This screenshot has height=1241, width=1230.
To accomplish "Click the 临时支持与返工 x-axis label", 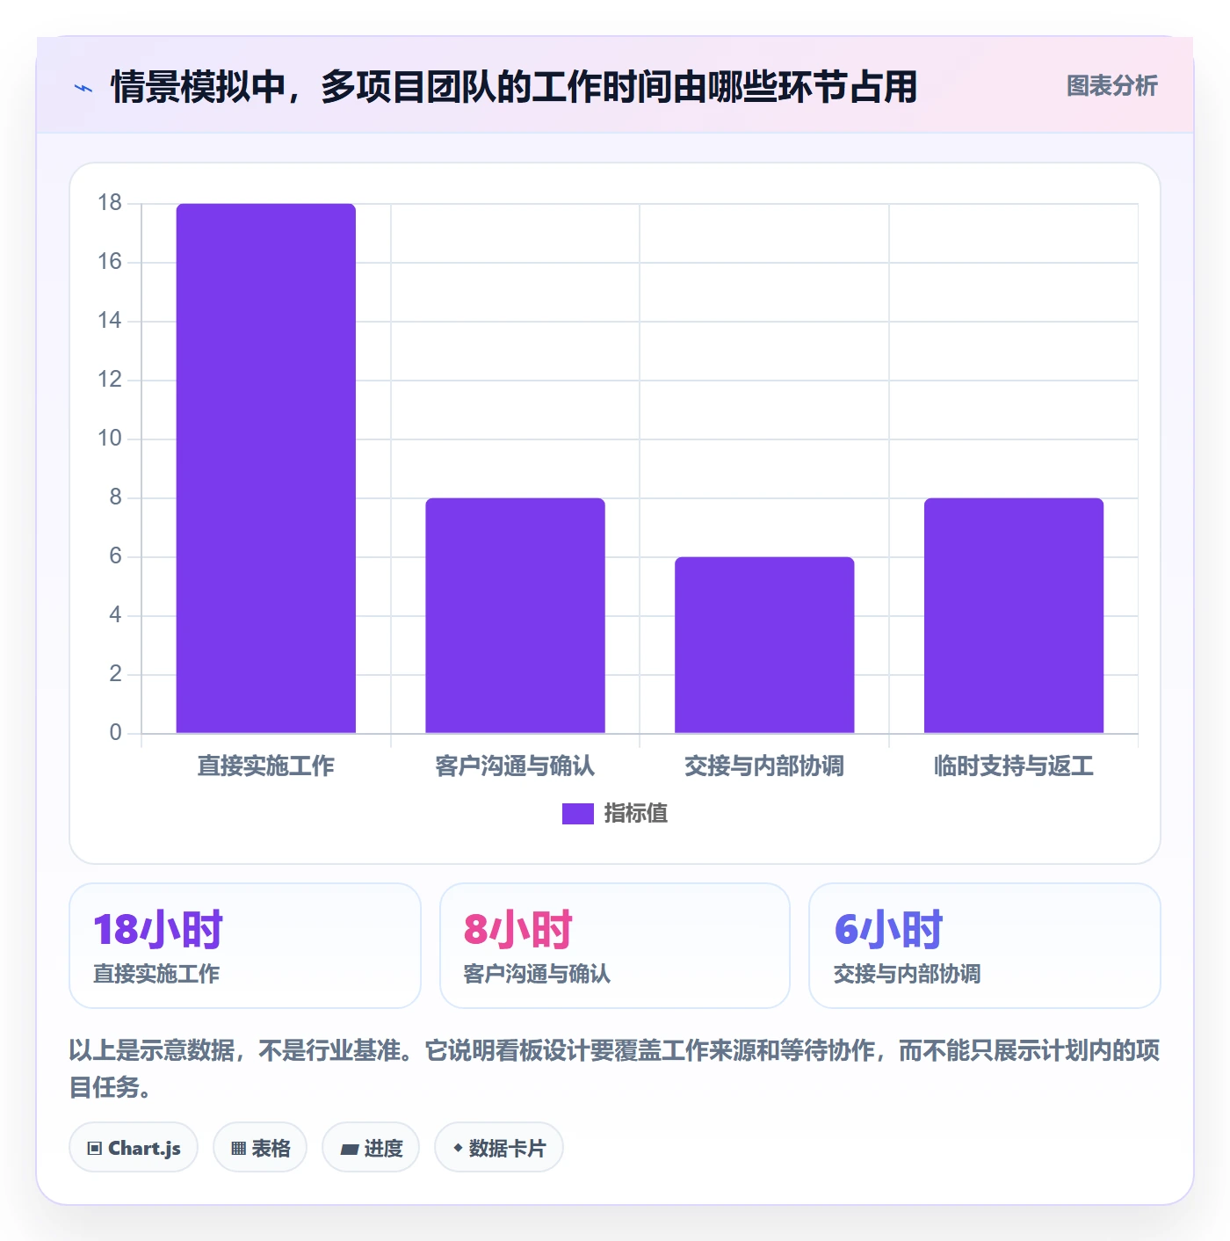I will click(1014, 766).
